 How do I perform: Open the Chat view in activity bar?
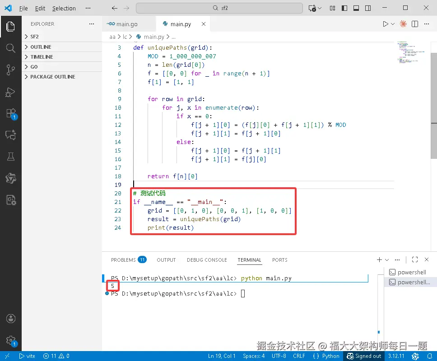tap(10, 135)
